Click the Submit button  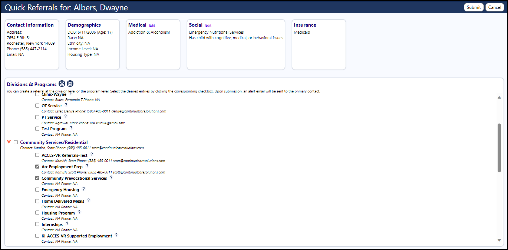pos(474,7)
